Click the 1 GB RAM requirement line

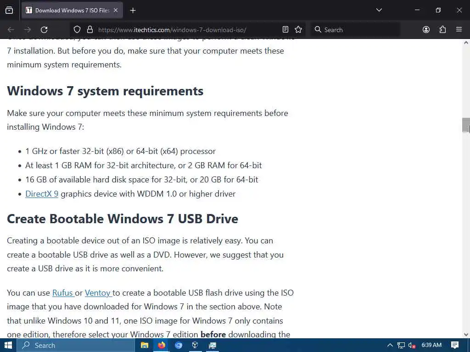(x=144, y=165)
